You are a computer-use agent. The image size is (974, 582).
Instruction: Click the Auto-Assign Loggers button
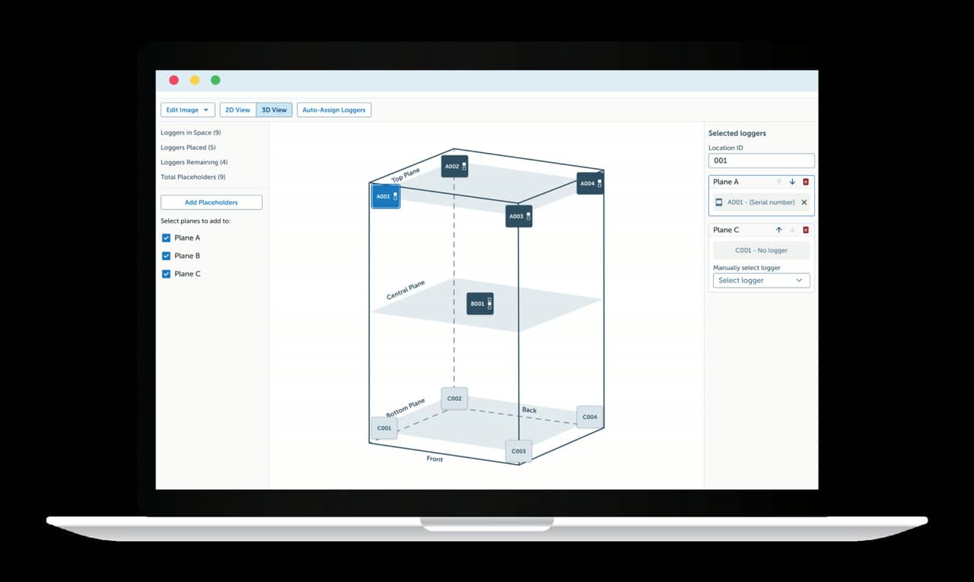[333, 110]
